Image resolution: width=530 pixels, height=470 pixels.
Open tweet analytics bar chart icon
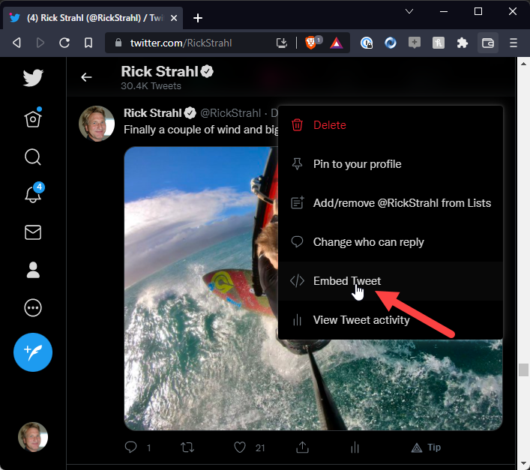coord(355,448)
